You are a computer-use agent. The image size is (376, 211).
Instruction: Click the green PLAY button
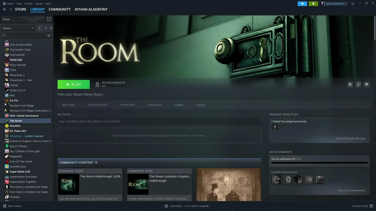pyautogui.click(x=74, y=84)
